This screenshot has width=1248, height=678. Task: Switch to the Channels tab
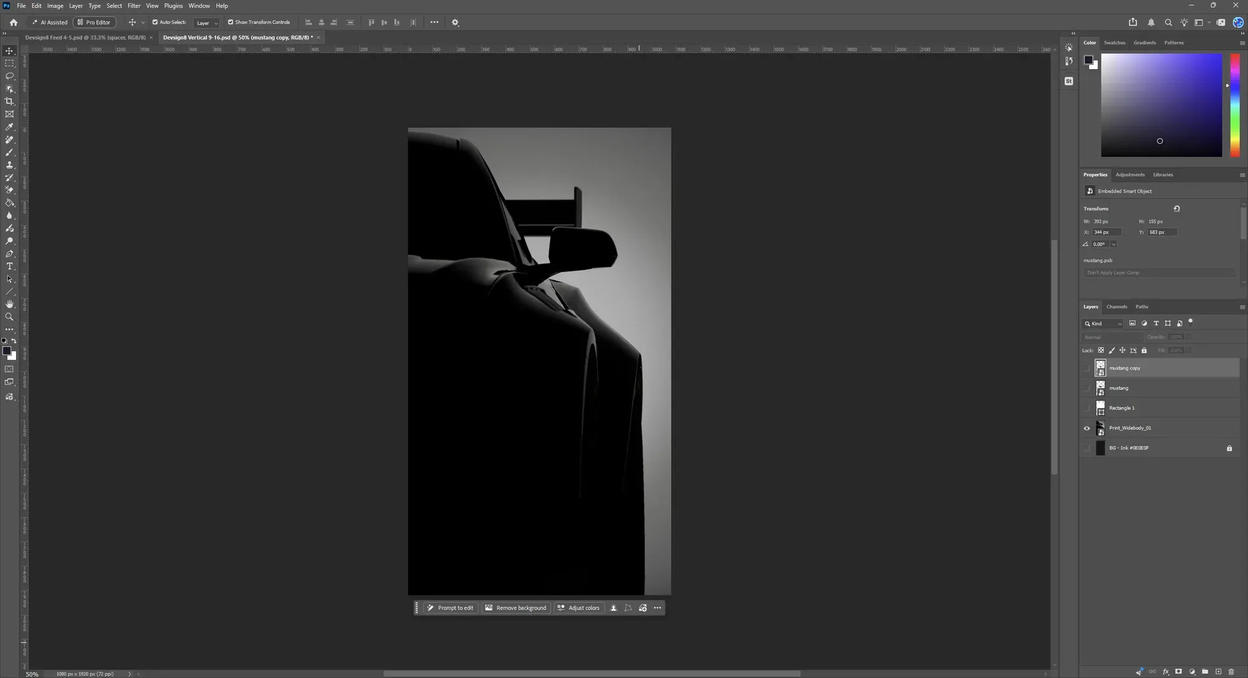point(1116,307)
